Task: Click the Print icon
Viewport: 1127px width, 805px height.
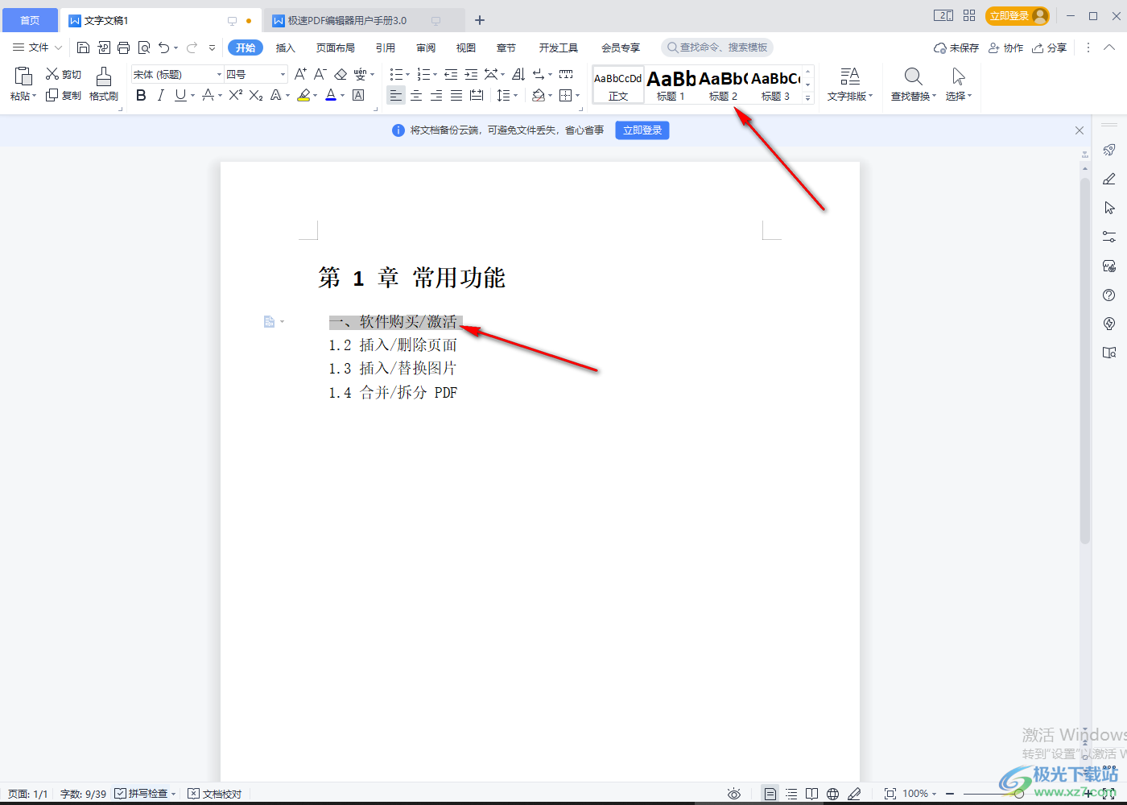Action: (123, 47)
